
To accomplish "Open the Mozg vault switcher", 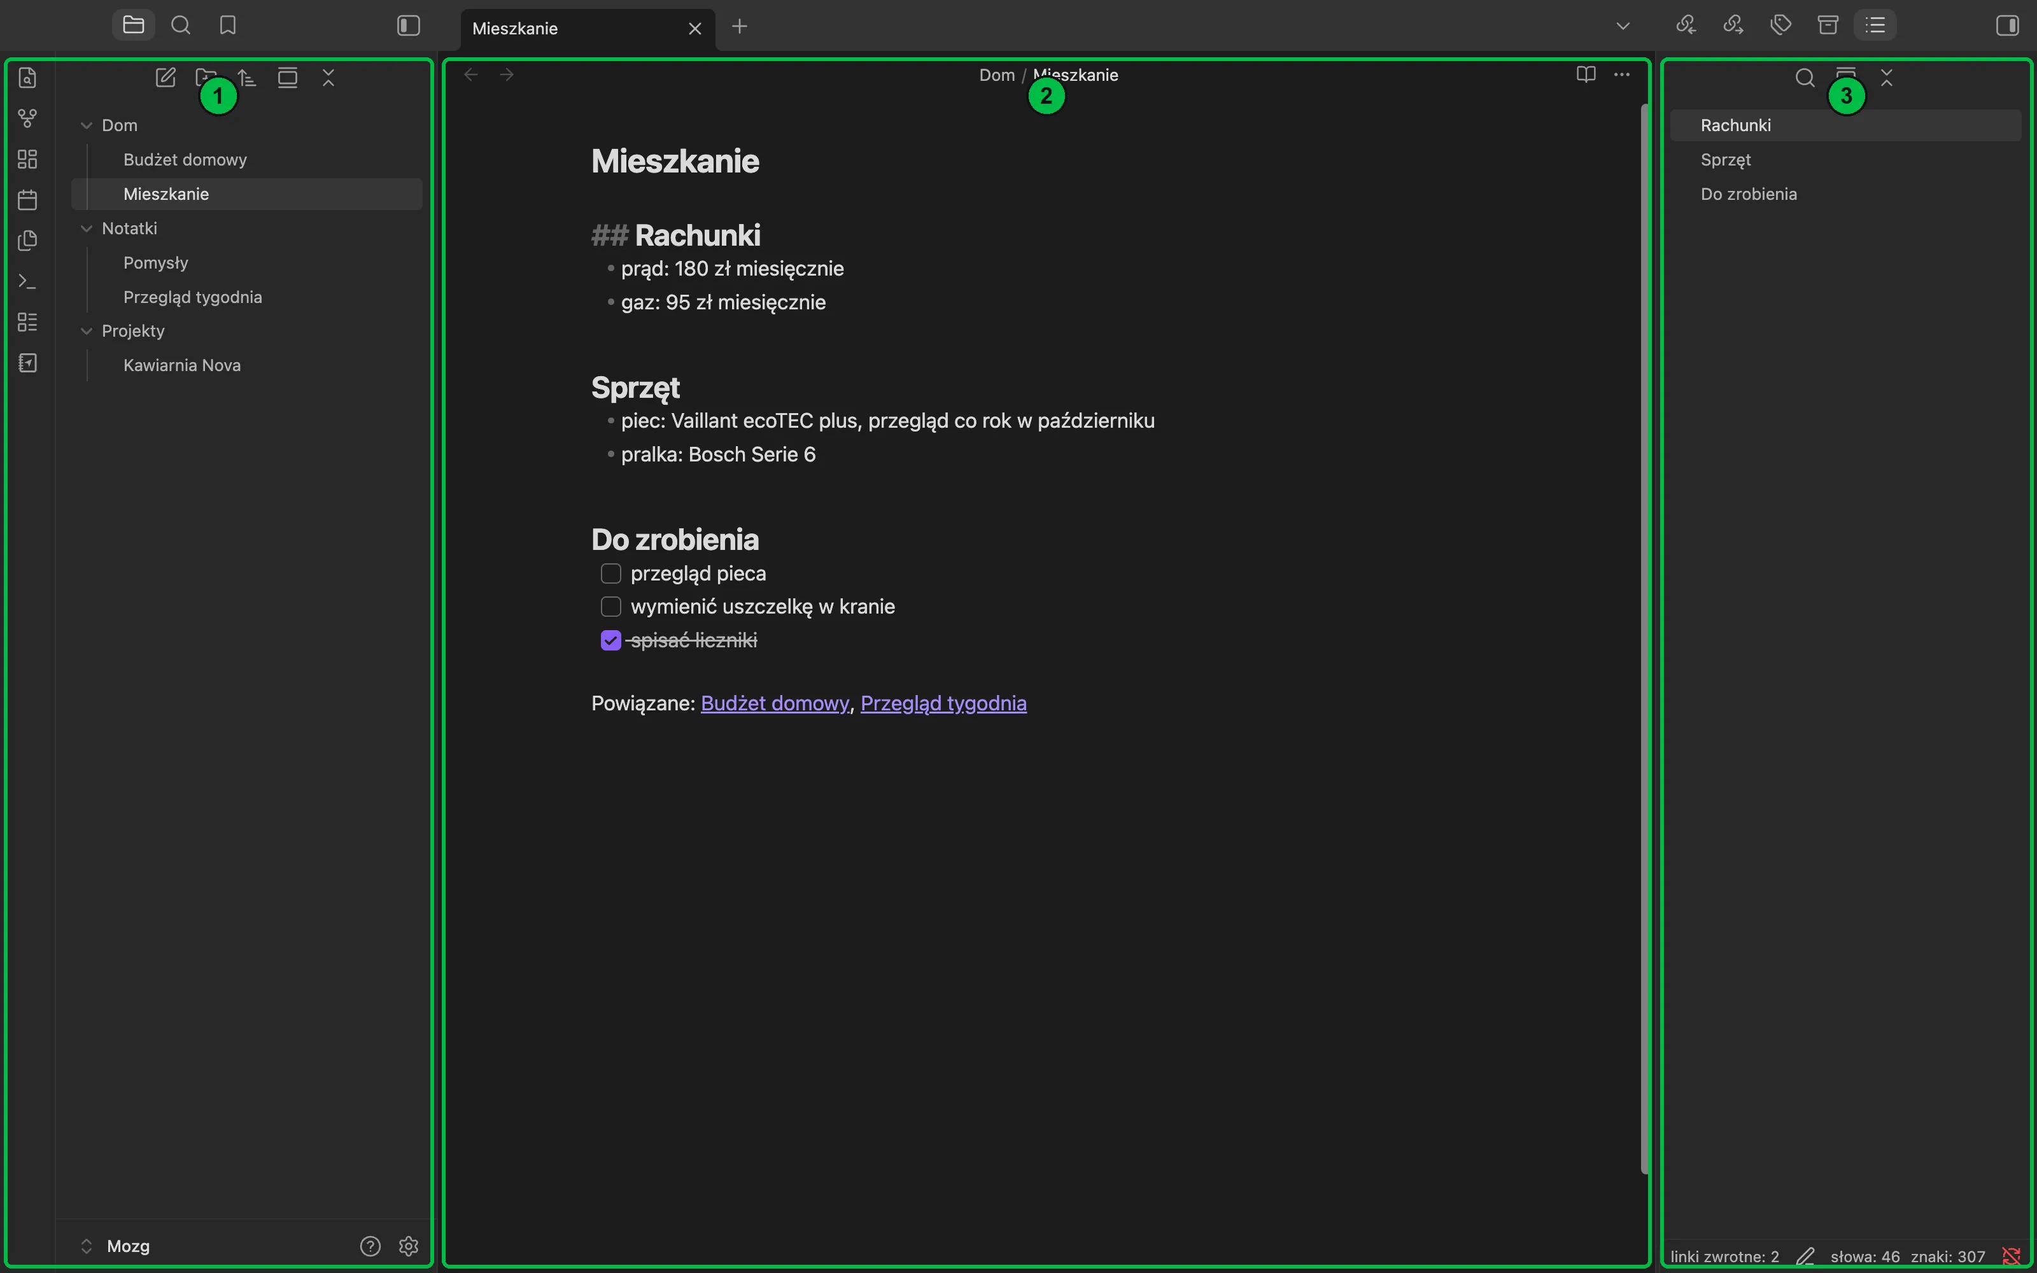I will coord(115,1246).
